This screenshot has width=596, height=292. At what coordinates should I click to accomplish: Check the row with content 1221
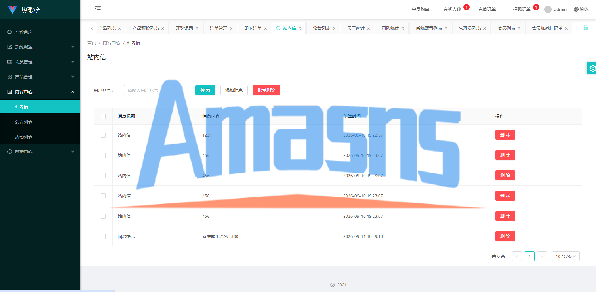click(x=103, y=135)
